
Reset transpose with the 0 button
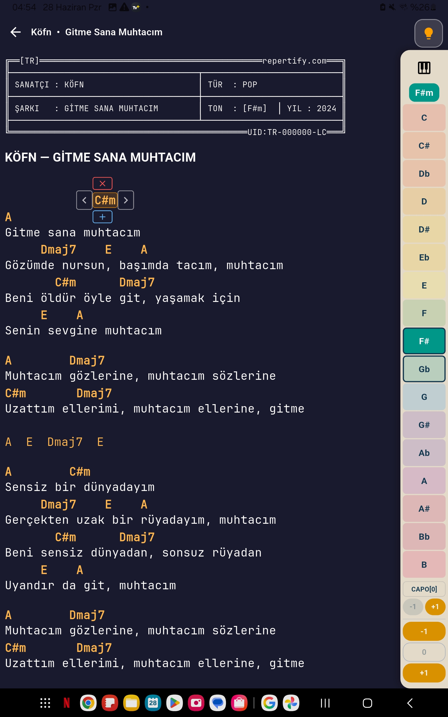click(x=424, y=652)
